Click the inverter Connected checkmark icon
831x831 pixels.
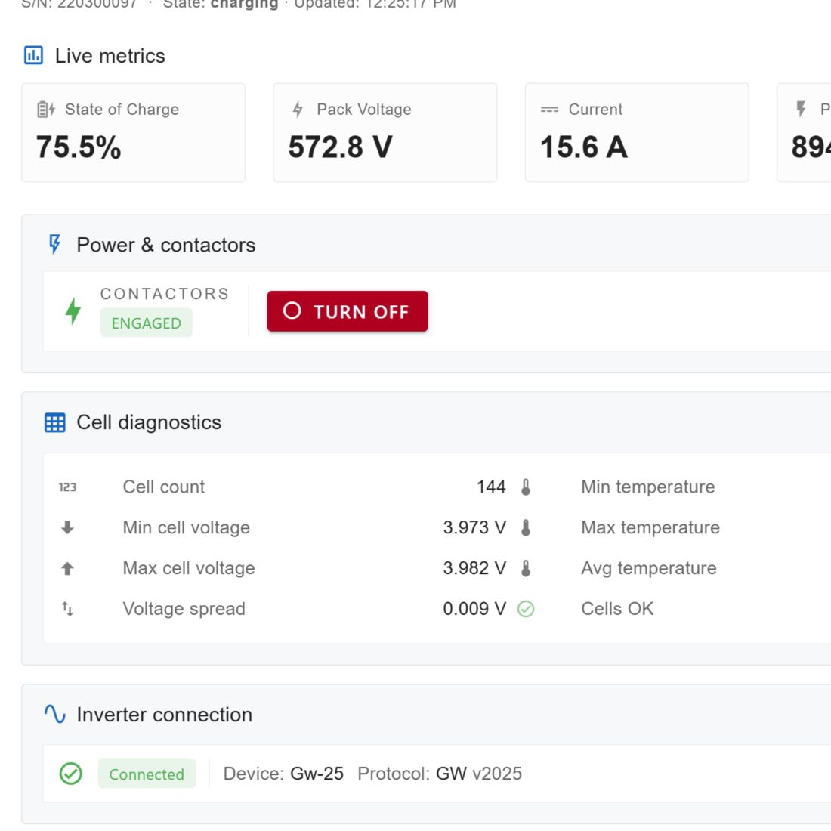[x=70, y=774]
